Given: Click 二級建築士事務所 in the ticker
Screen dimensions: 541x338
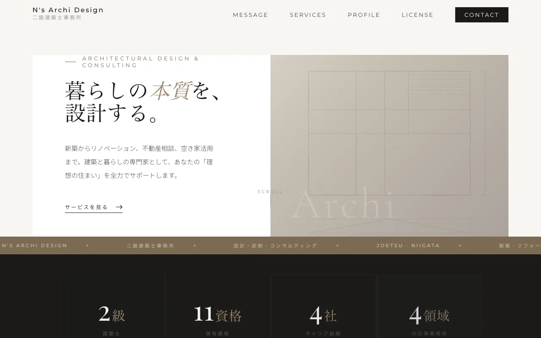Looking at the screenshot, I should click(x=150, y=245).
